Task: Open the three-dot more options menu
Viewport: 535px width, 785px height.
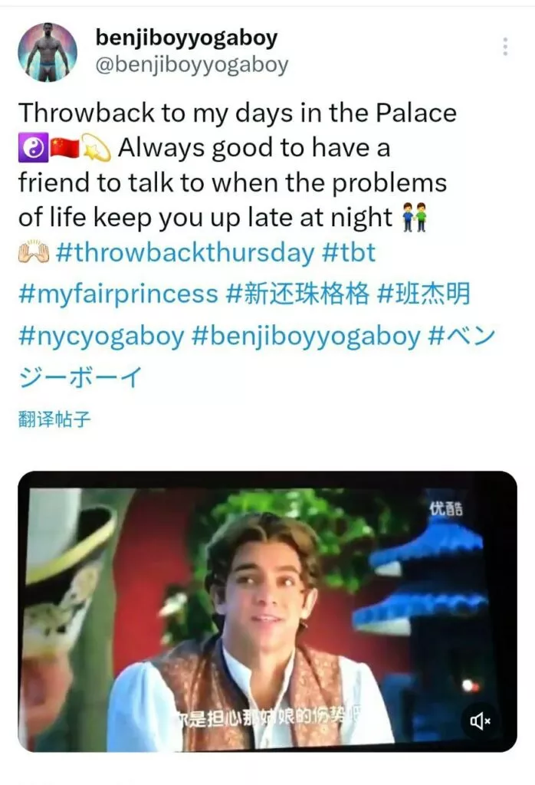Action: click(505, 46)
